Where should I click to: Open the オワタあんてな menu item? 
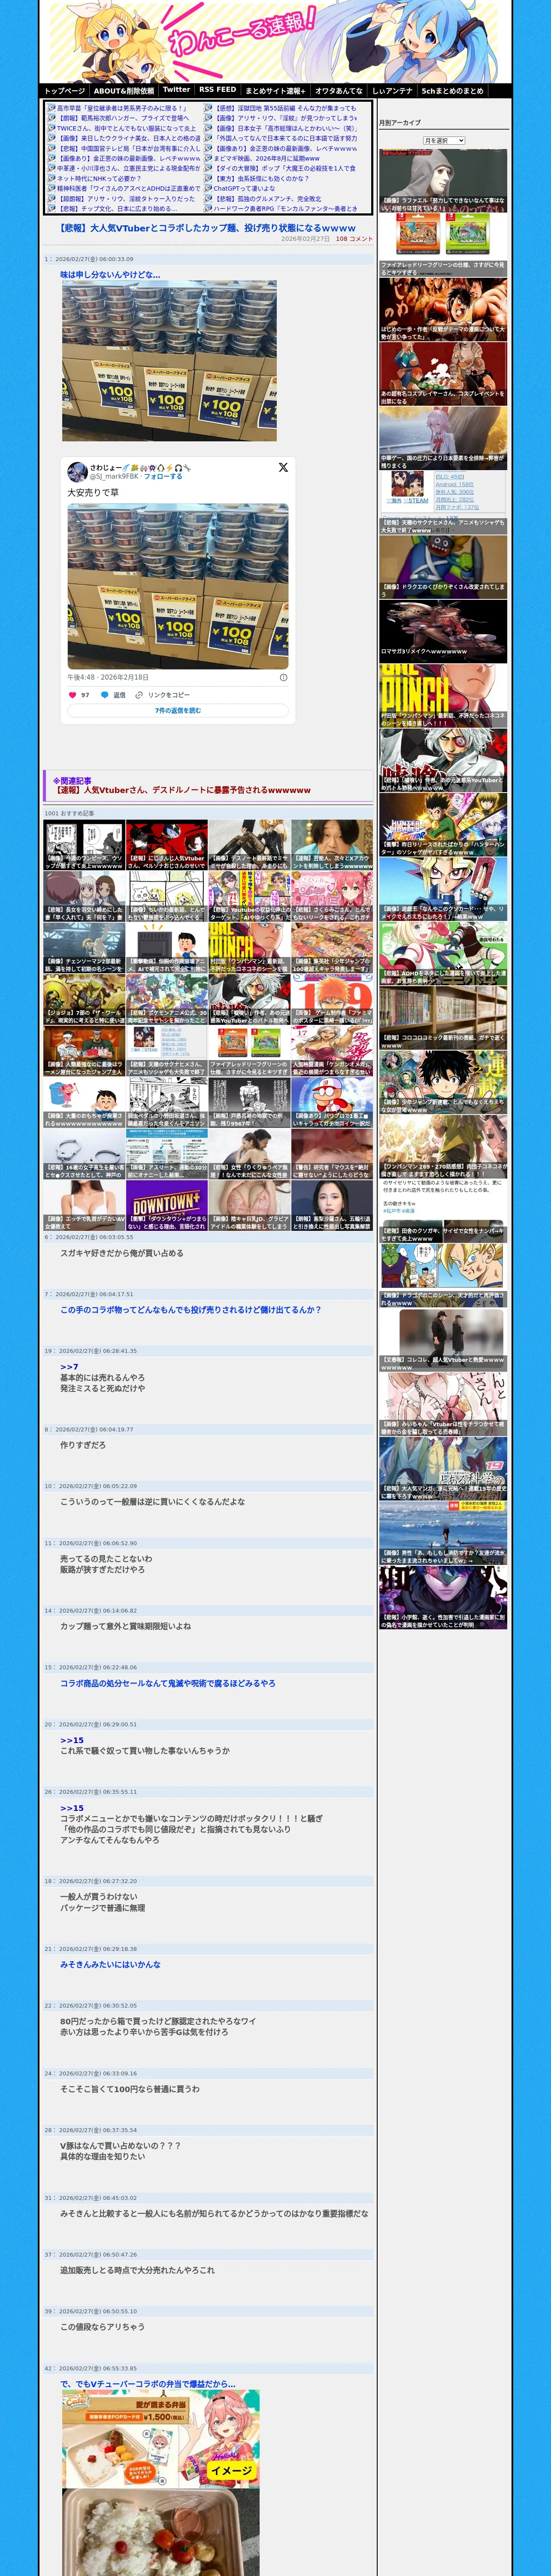click(339, 90)
